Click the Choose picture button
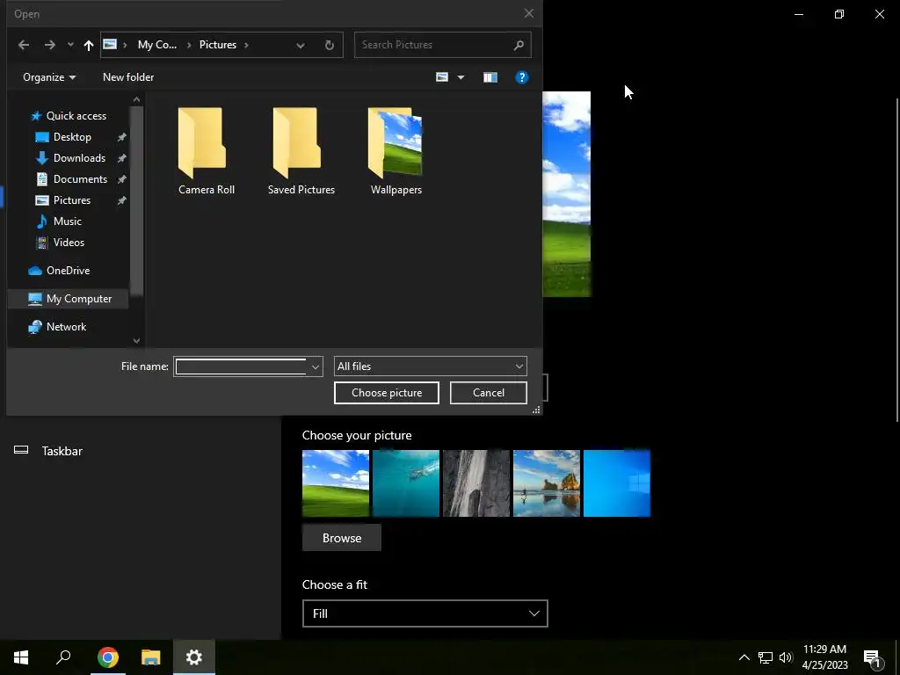Screen dimensions: 900x675 [x=387, y=393]
